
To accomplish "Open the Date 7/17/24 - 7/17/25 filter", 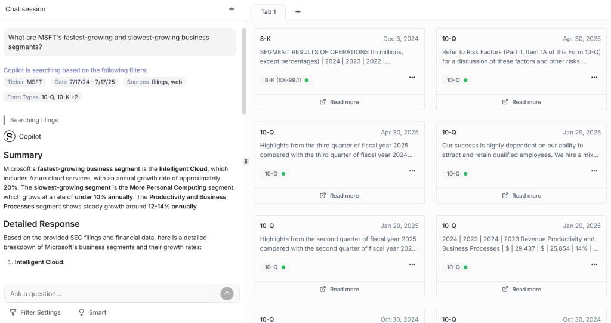I will (x=85, y=82).
